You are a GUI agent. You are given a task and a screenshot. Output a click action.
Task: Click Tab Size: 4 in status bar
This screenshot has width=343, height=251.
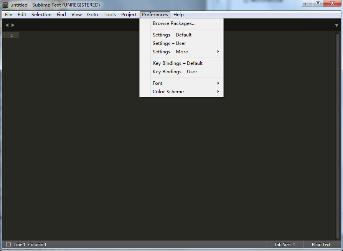tap(285, 244)
